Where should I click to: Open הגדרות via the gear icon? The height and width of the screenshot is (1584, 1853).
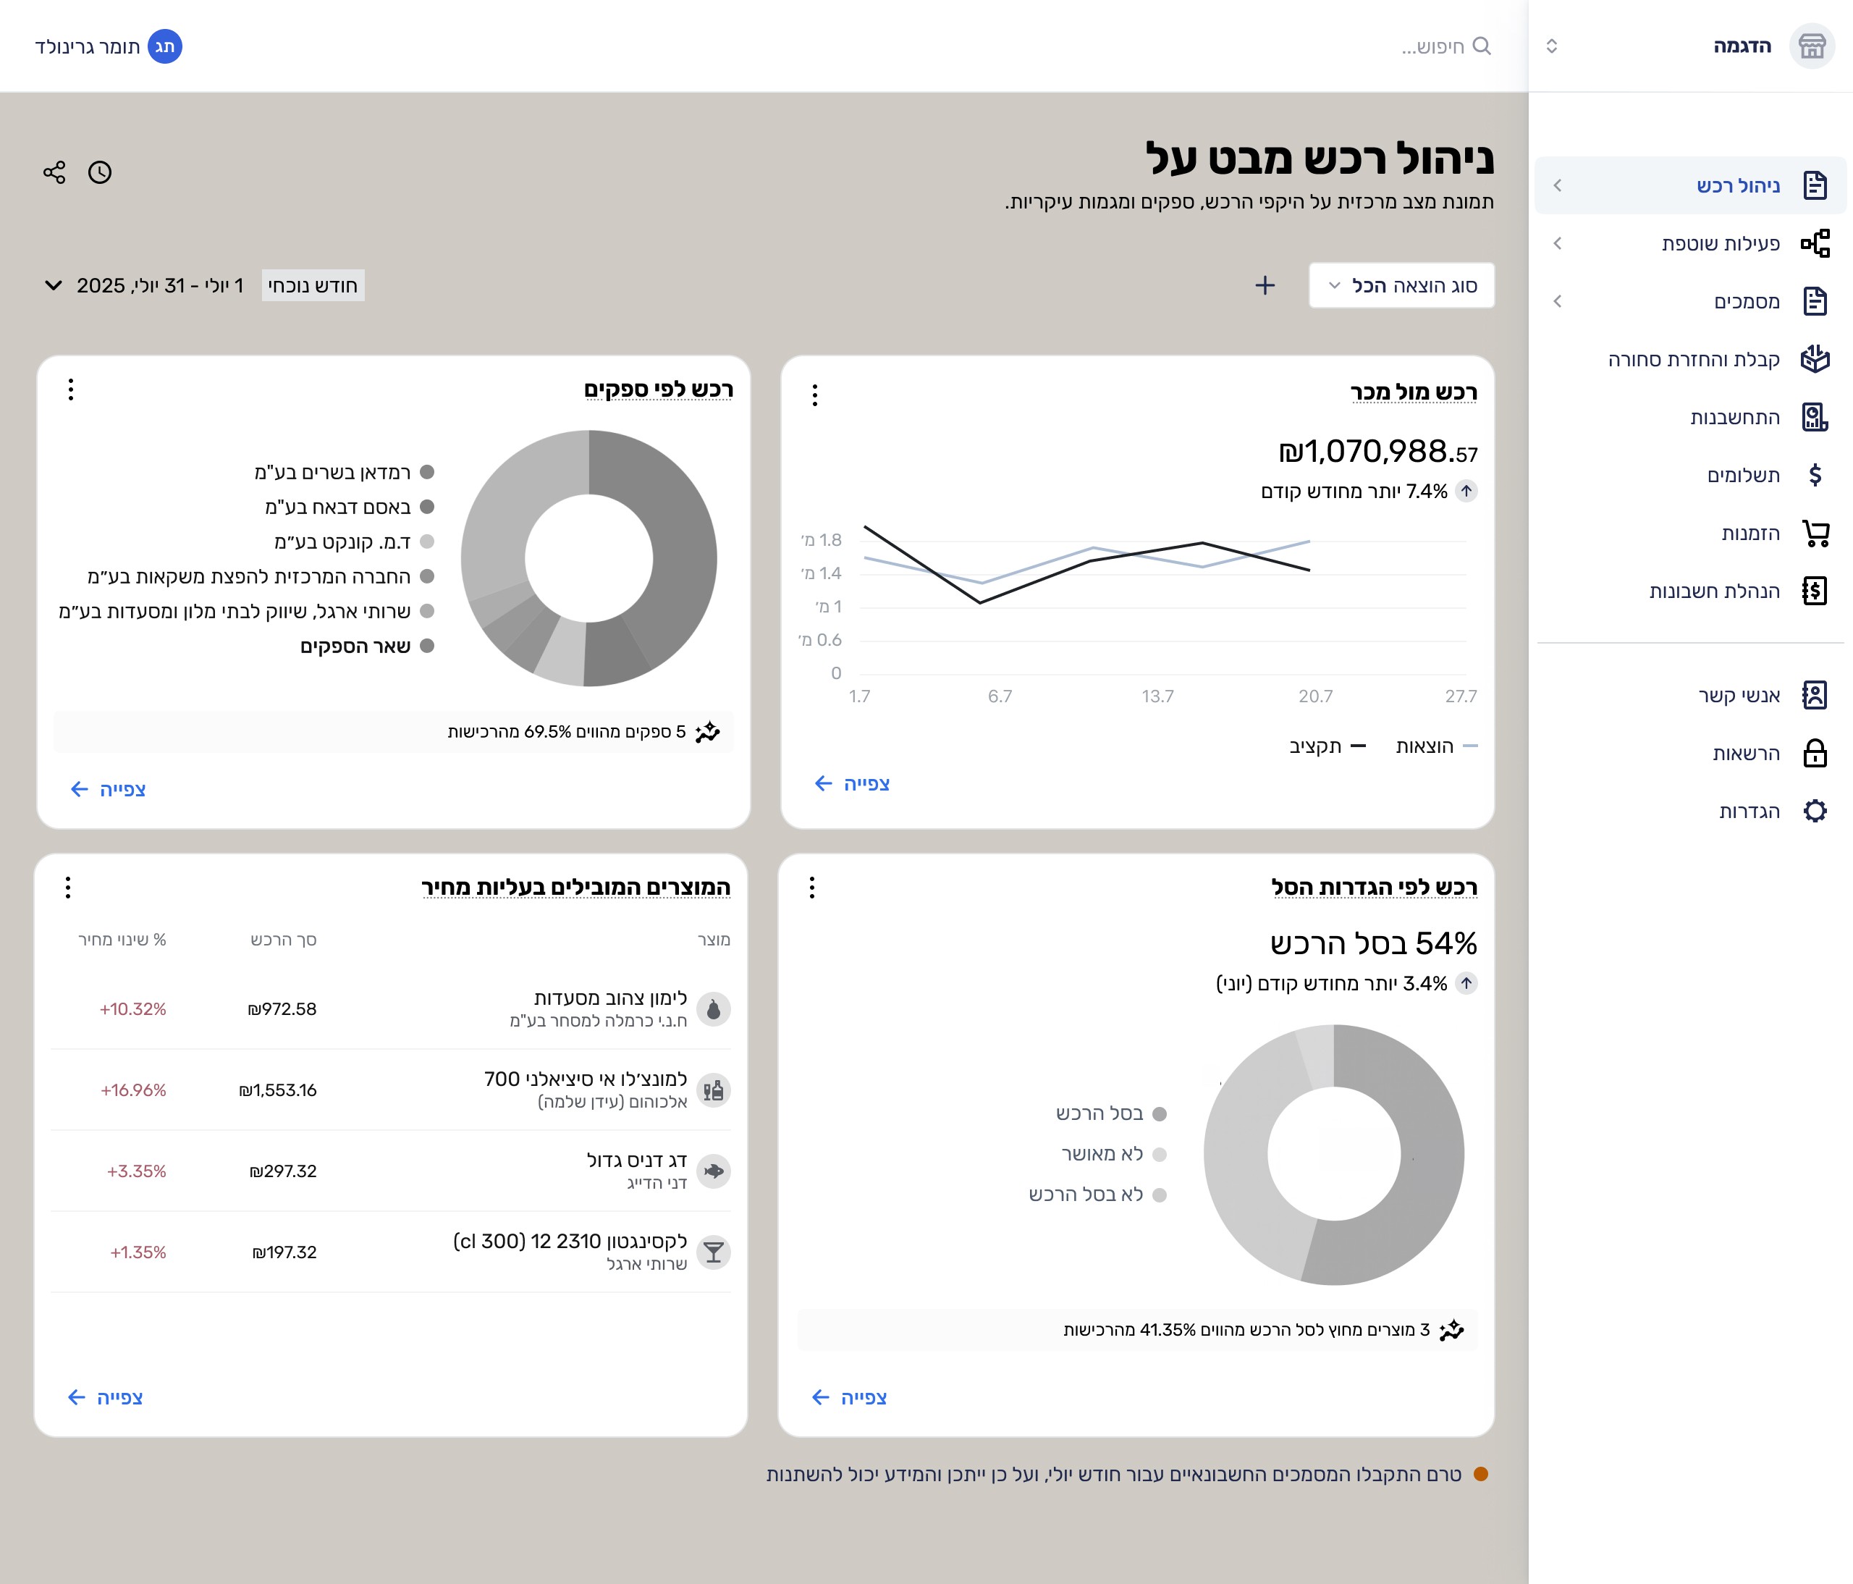pyautogui.click(x=1815, y=812)
